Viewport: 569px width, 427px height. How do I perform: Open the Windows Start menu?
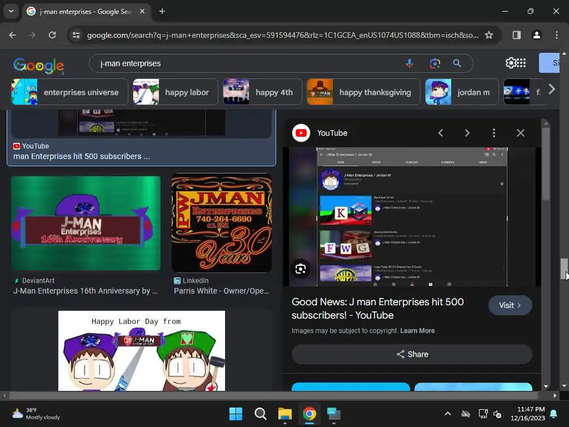[236, 414]
